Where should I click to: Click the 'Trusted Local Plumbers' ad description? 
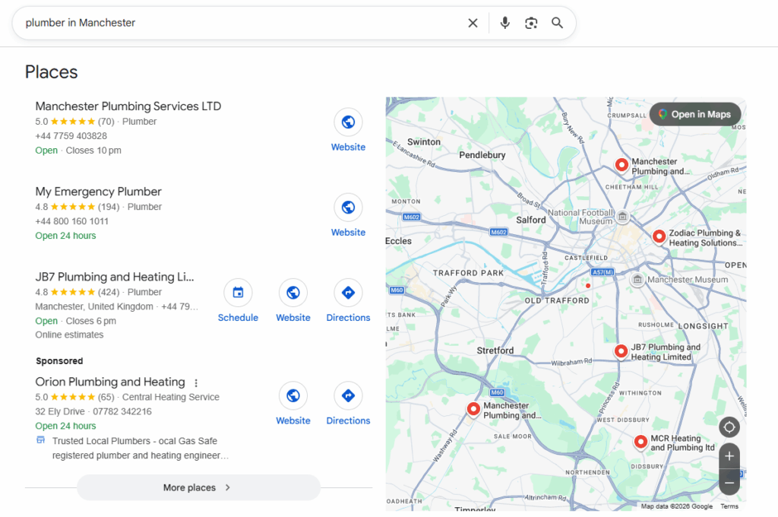point(141,449)
